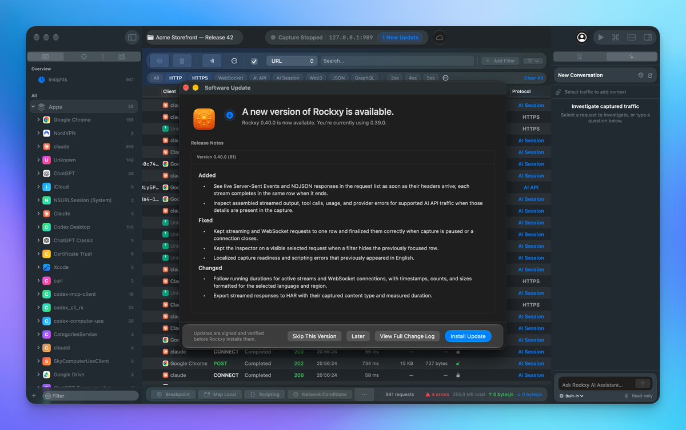The height and width of the screenshot is (430, 686).
Task: Open the Map Local tool
Action: point(220,395)
